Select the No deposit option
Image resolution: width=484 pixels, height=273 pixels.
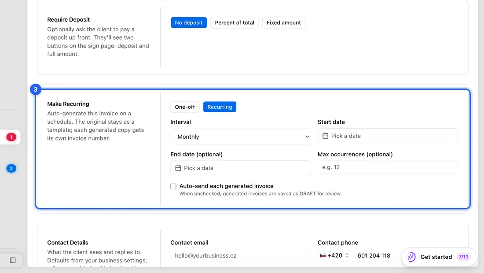189,22
